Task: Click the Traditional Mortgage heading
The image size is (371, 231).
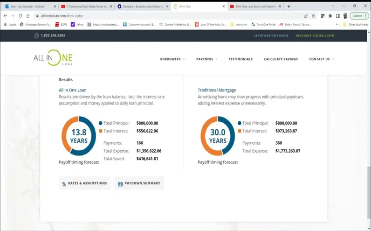Action: (217, 90)
